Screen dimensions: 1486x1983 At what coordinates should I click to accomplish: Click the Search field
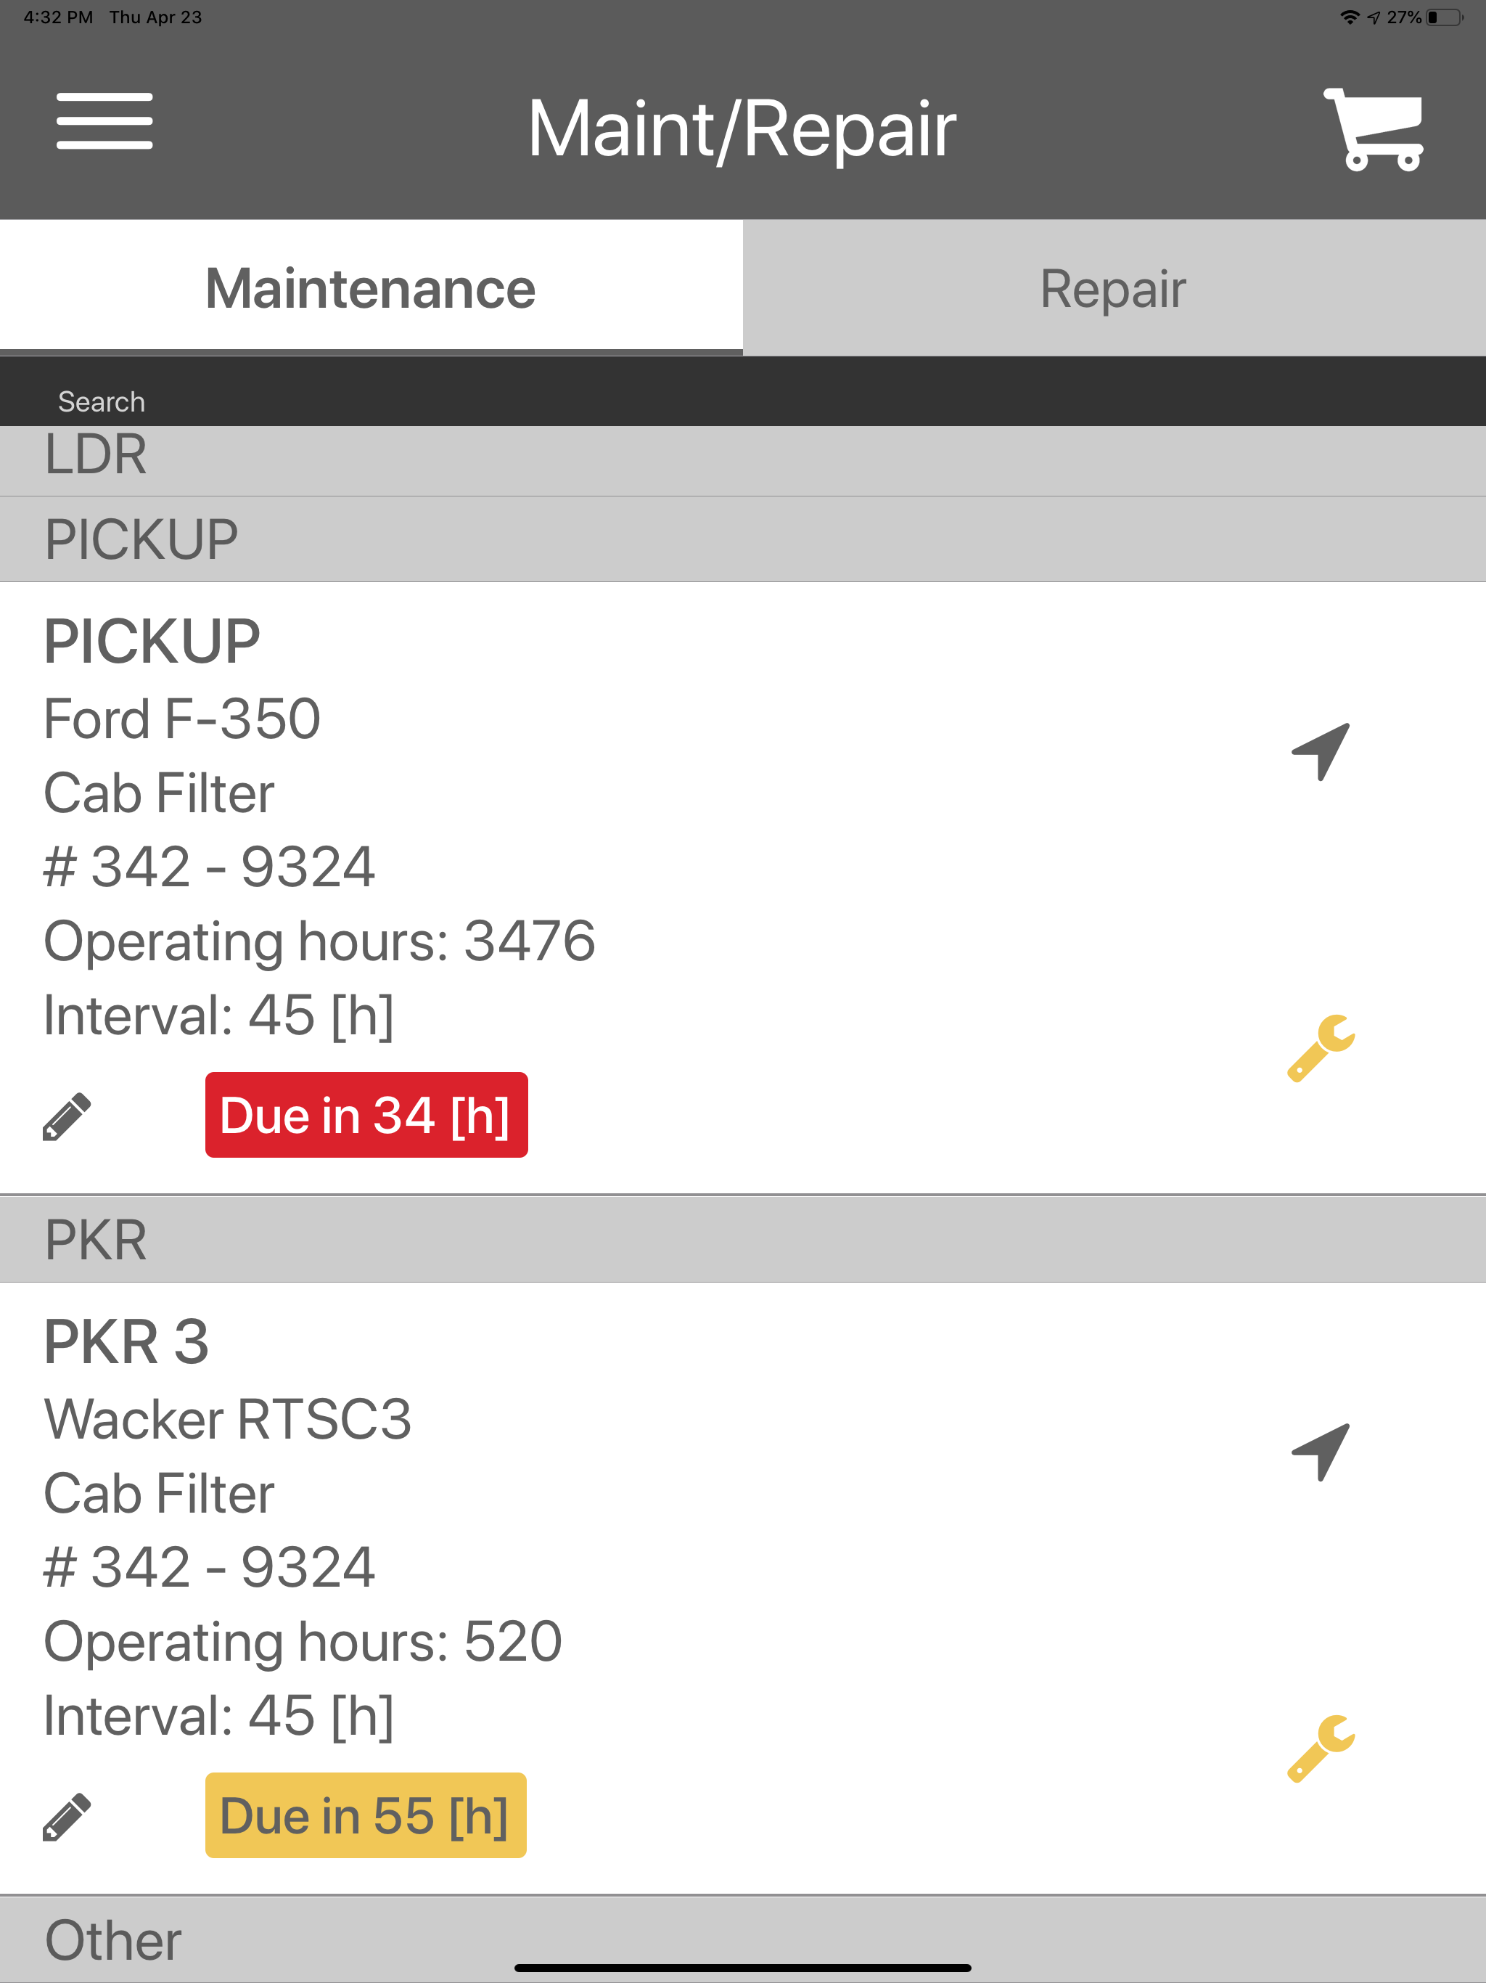pos(743,401)
